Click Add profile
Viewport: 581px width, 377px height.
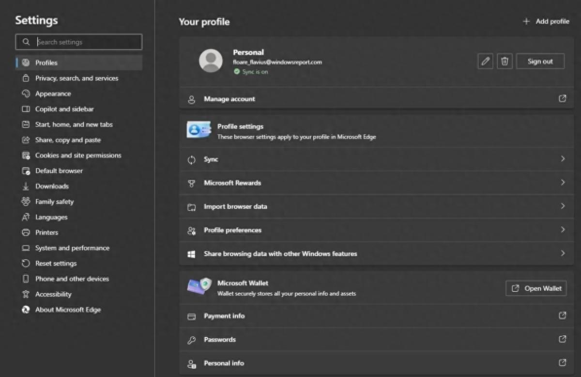pos(546,21)
